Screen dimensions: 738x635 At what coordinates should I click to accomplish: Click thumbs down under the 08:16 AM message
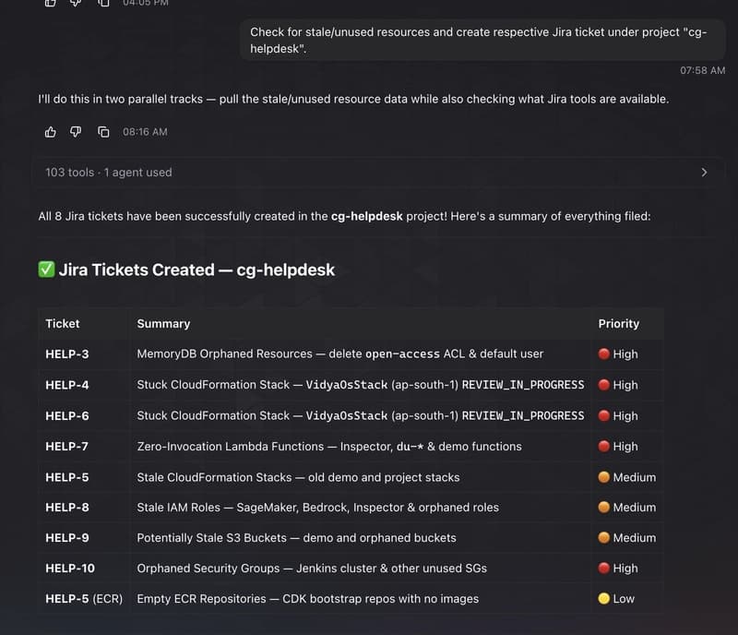point(76,132)
